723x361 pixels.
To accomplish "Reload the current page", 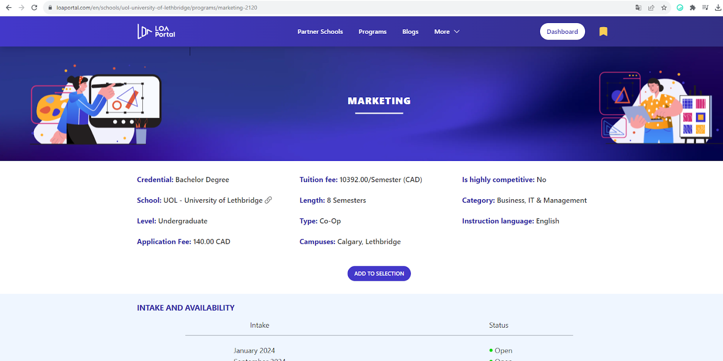I will tap(34, 8).
